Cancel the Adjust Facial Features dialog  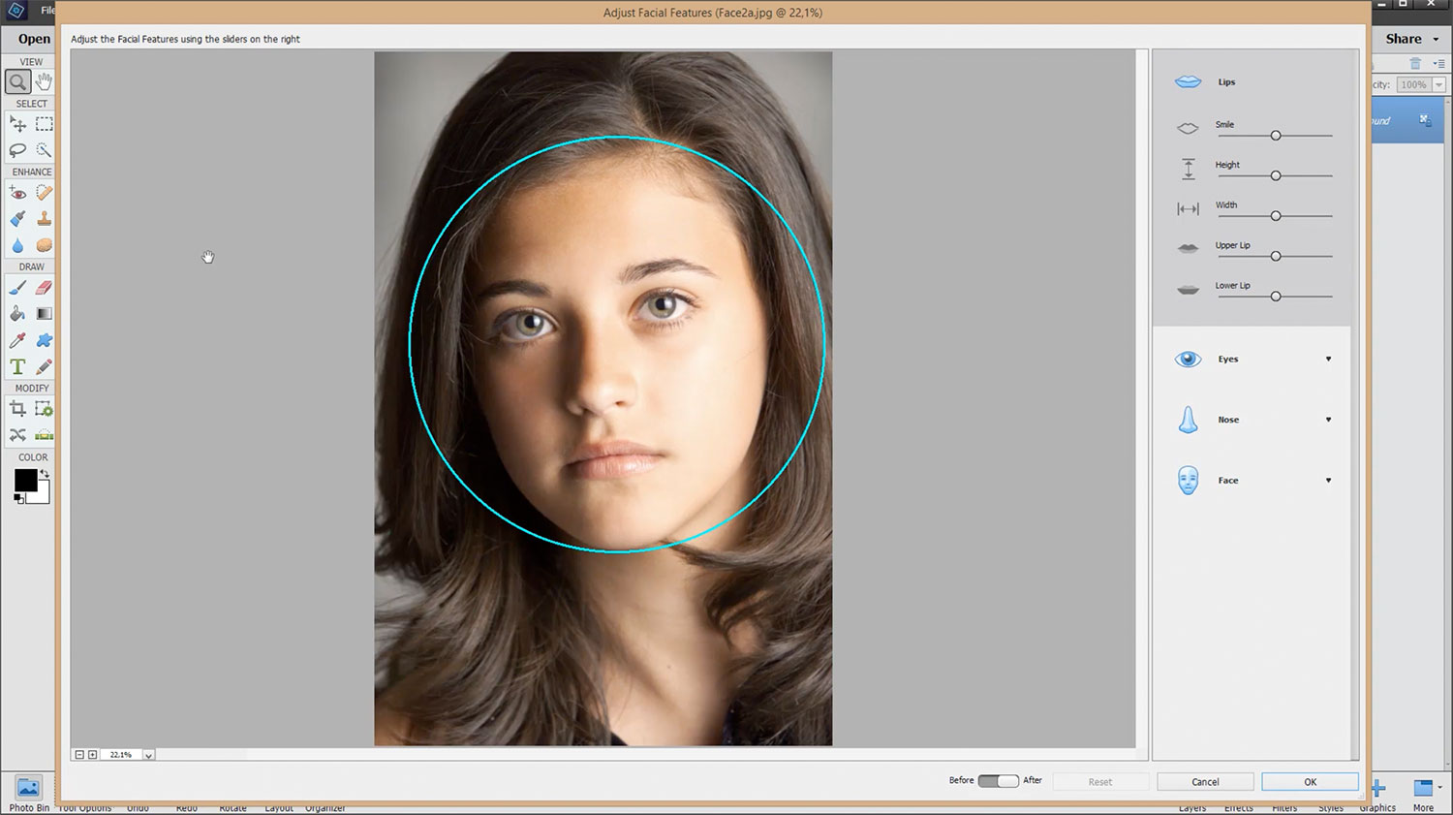coord(1205,782)
